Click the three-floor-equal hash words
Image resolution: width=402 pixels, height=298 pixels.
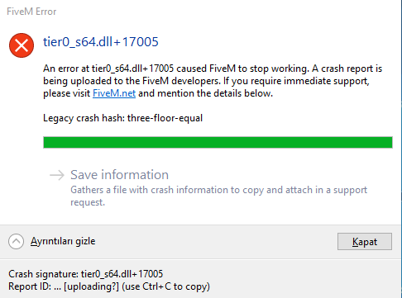pyautogui.click(x=165, y=118)
